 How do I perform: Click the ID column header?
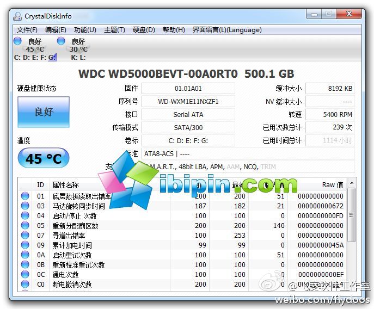(x=40, y=185)
